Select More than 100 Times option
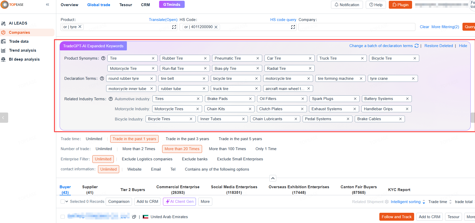 tap(227, 149)
